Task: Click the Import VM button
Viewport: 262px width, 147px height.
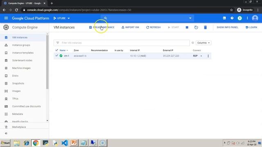Action: pyautogui.click(x=130, y=27)
